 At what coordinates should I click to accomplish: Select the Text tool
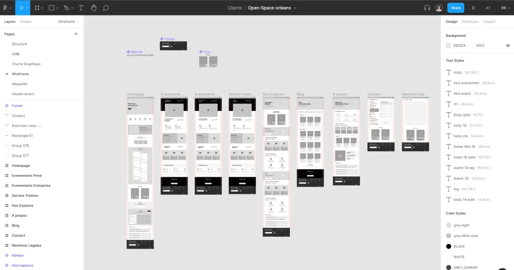(81, 7)
